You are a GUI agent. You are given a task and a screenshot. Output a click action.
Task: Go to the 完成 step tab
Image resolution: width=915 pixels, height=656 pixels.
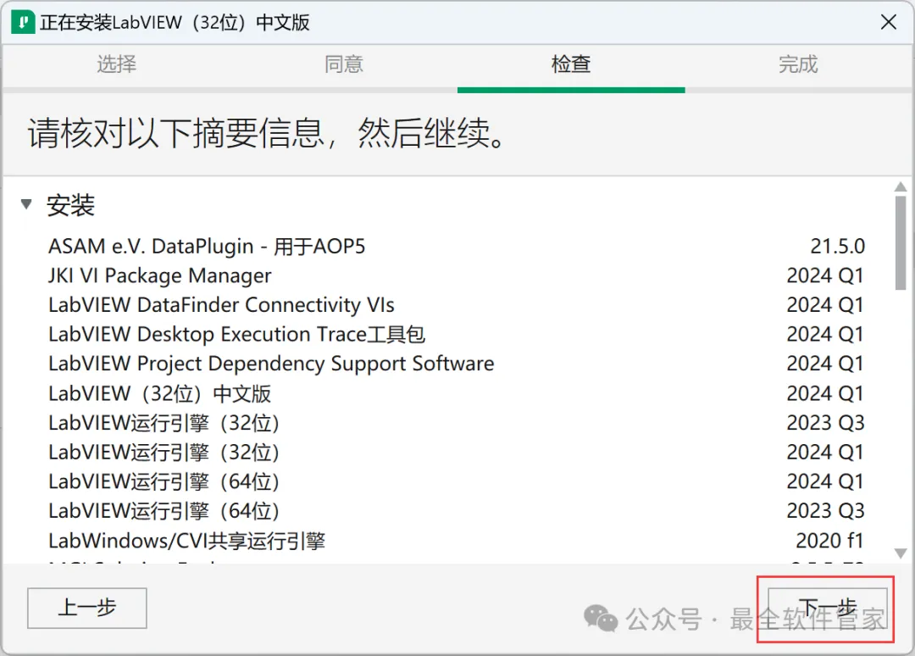pos(798,64)
